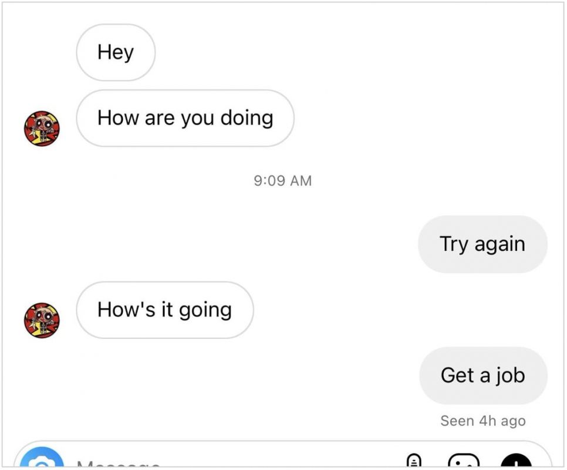
Task: Focus the Message input field
Action: tap(176, 464)
